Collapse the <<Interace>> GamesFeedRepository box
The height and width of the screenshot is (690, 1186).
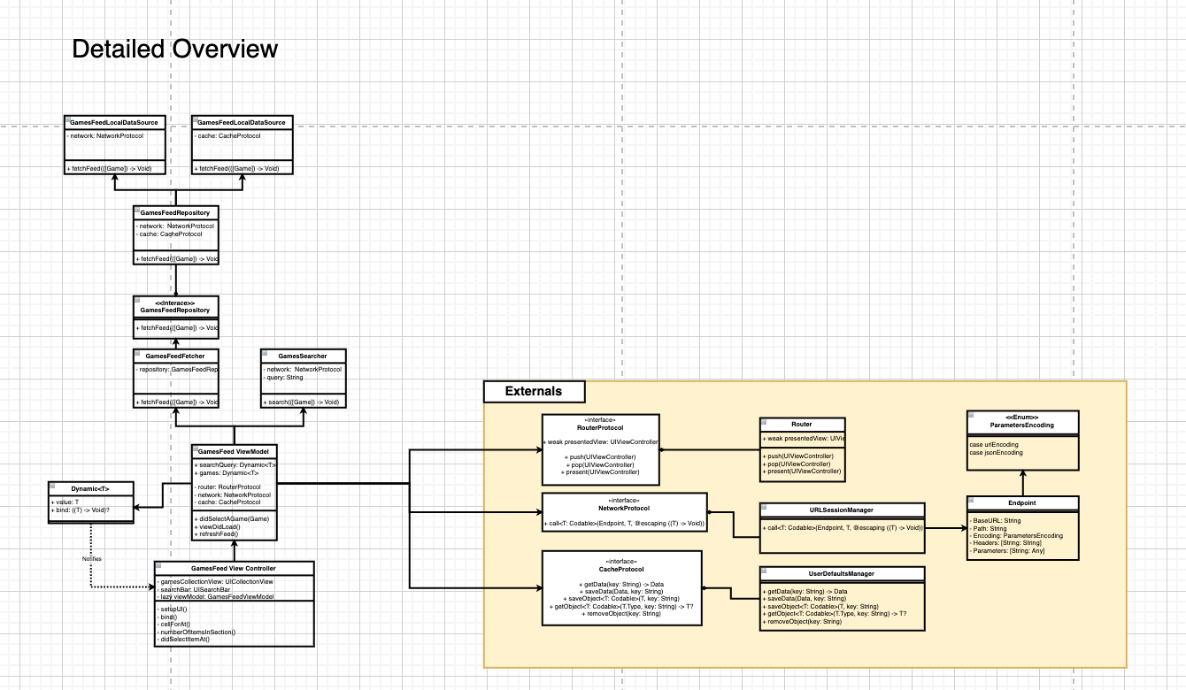138,301
